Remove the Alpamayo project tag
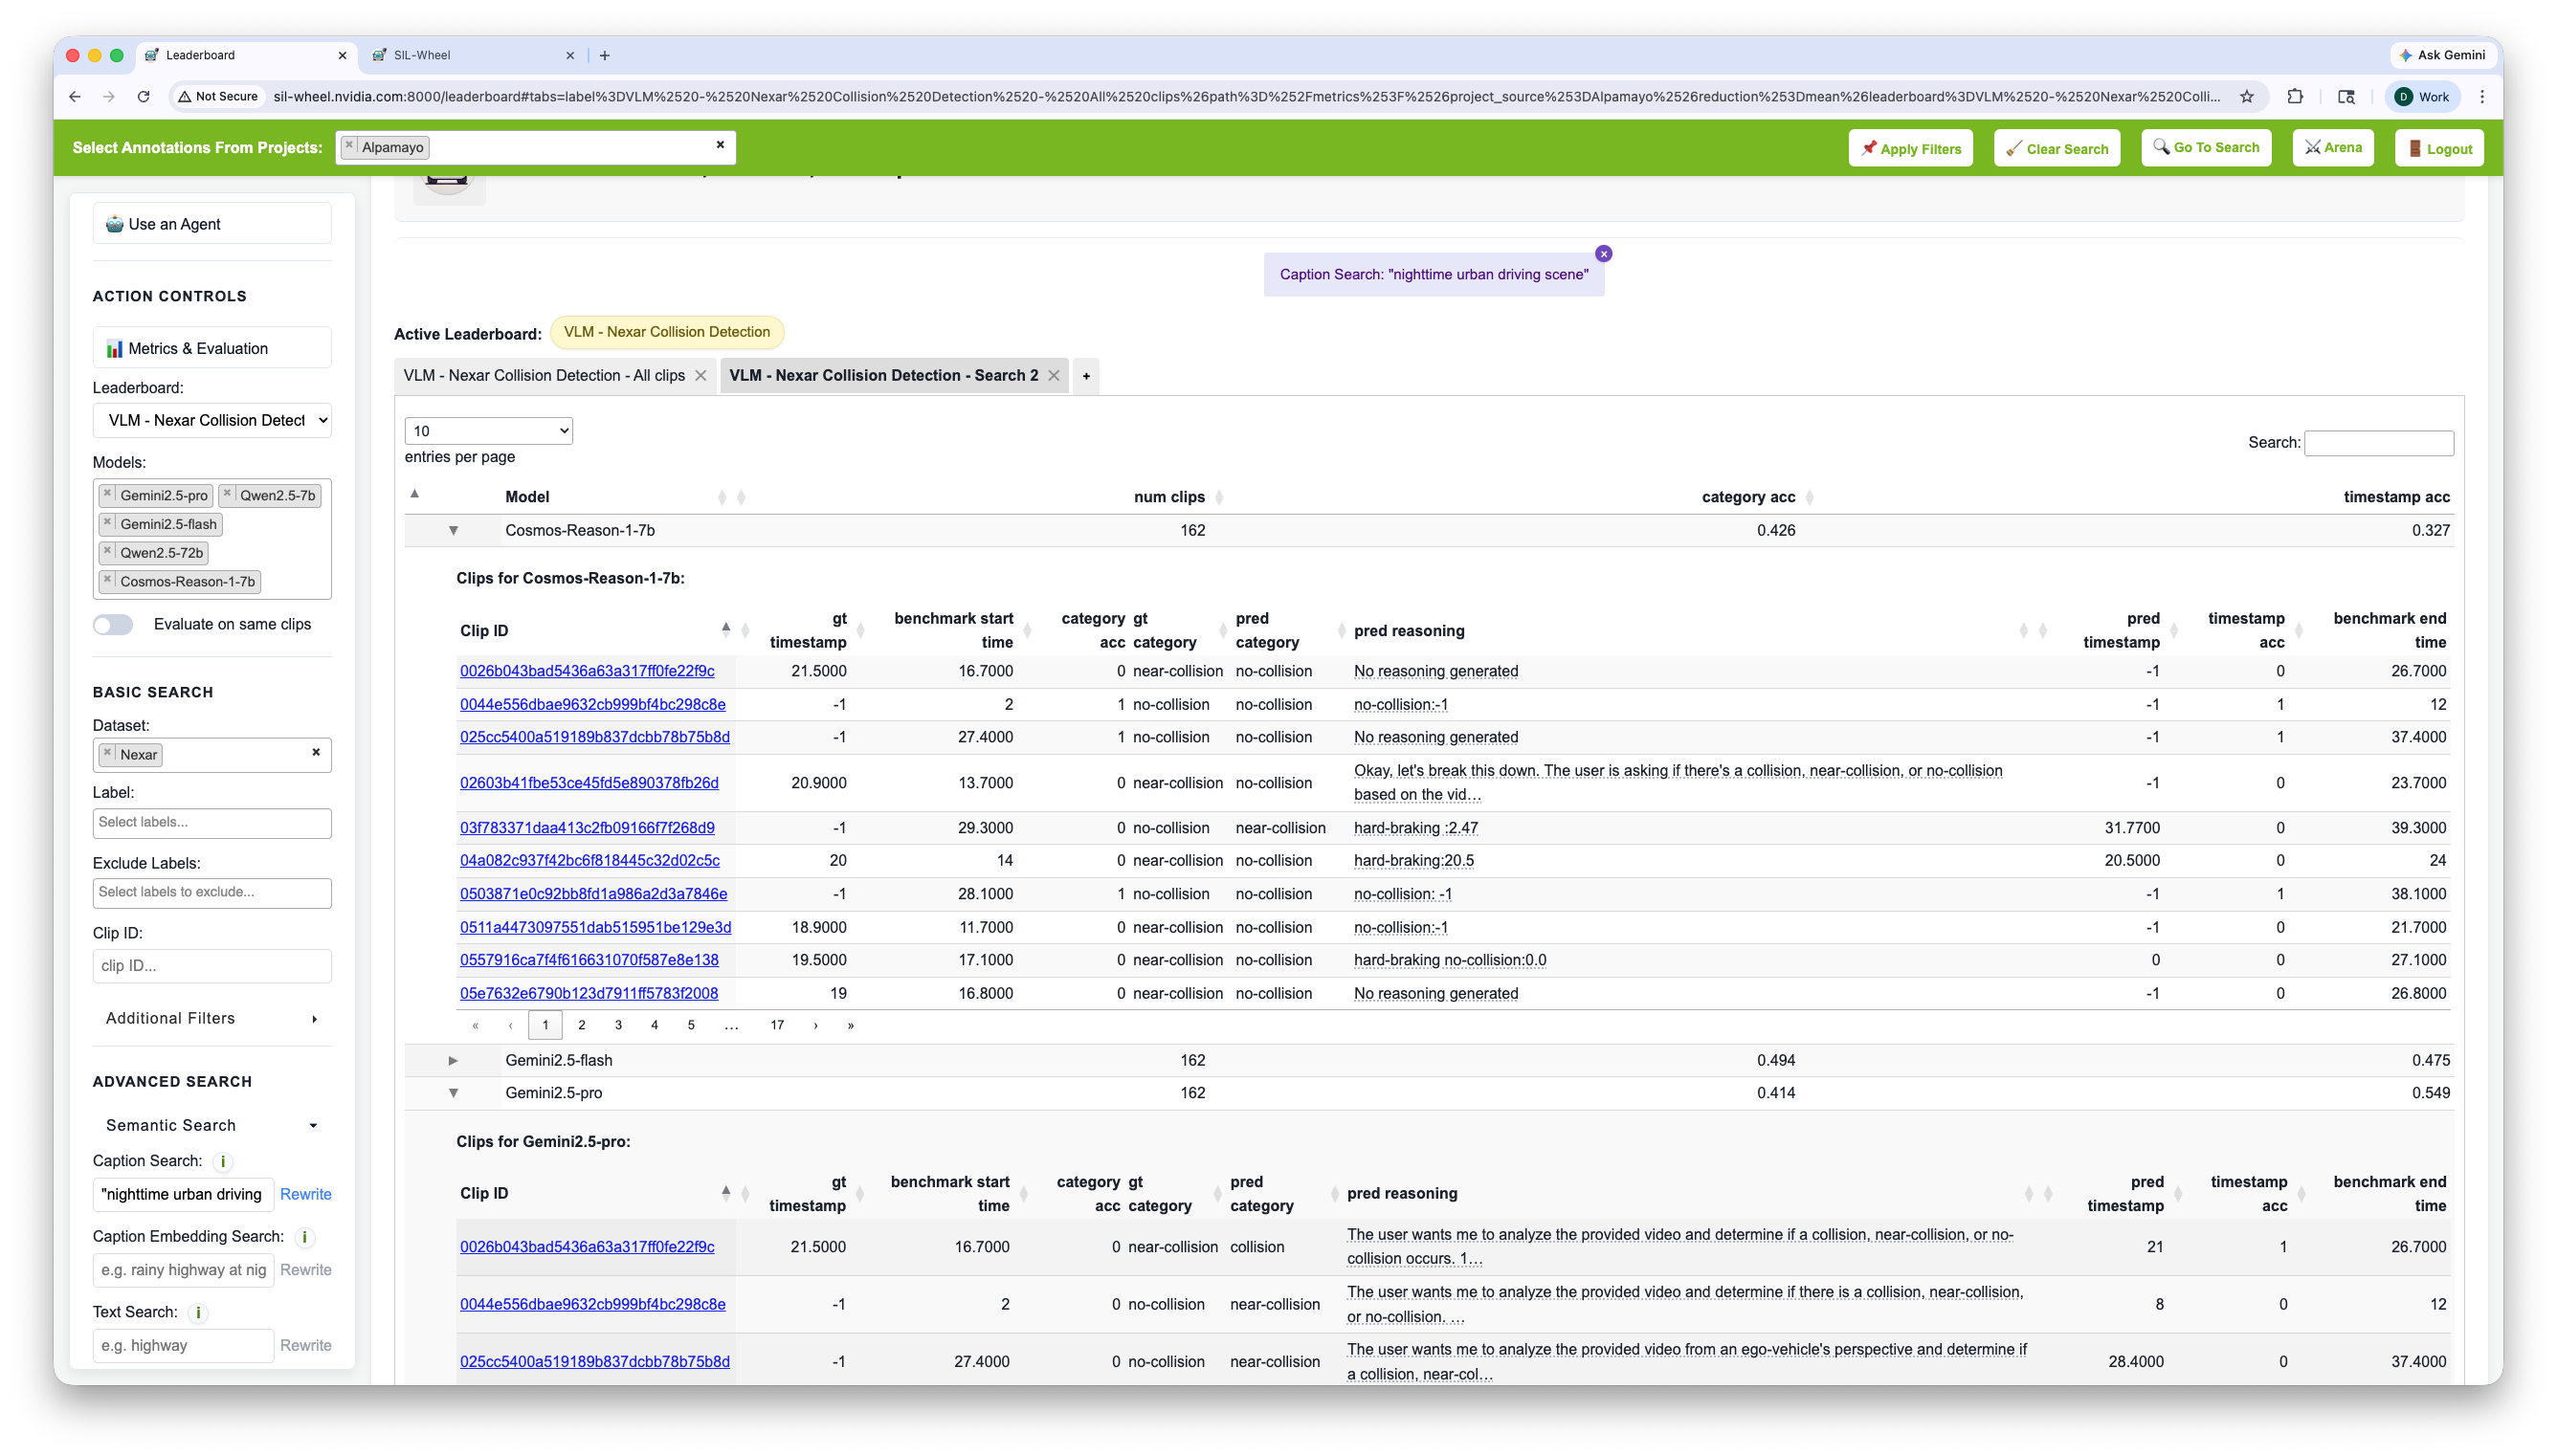 click(349, 146)
